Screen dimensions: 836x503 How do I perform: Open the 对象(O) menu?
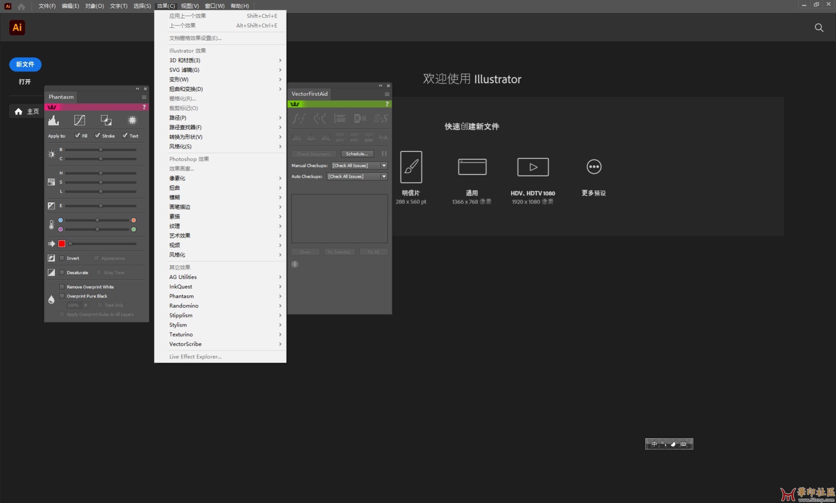95,6
